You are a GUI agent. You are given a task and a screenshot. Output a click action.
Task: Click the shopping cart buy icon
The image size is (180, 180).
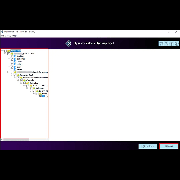point(161,44)
